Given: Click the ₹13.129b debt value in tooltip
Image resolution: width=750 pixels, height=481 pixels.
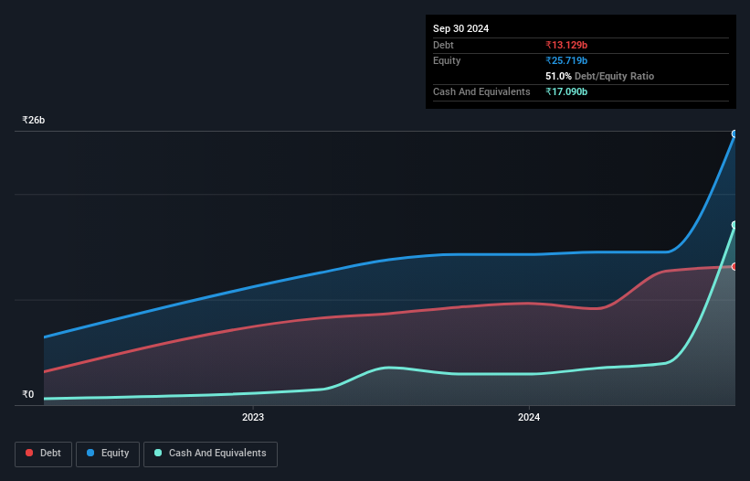Looking at the screenshot, I should point(566,45).
